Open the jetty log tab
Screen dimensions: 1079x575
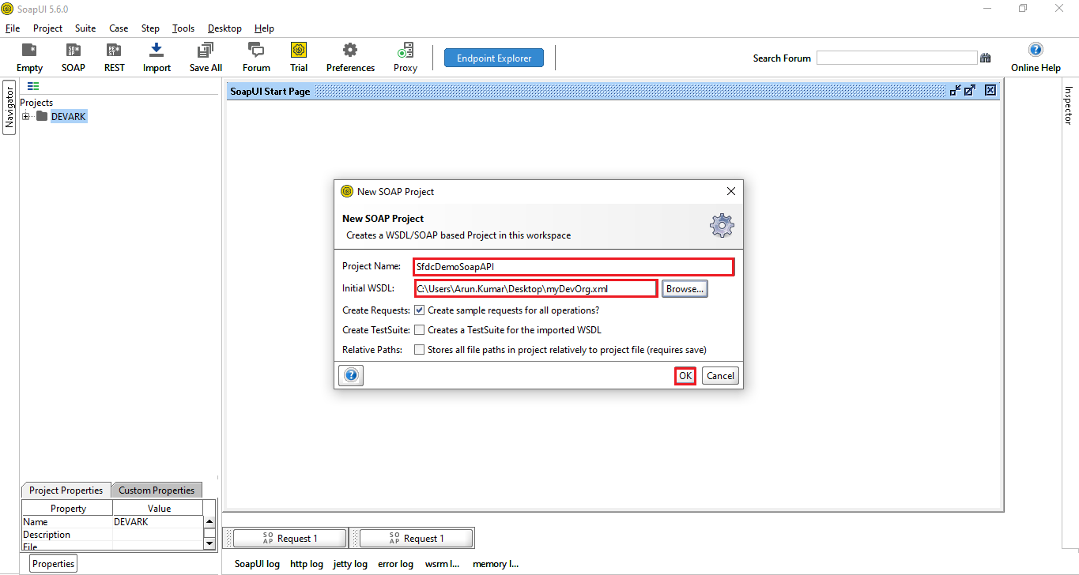pos(350,564)
